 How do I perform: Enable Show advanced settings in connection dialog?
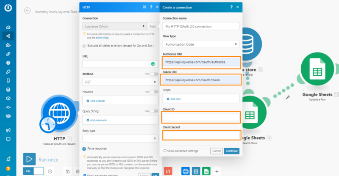tap(165, 151)
